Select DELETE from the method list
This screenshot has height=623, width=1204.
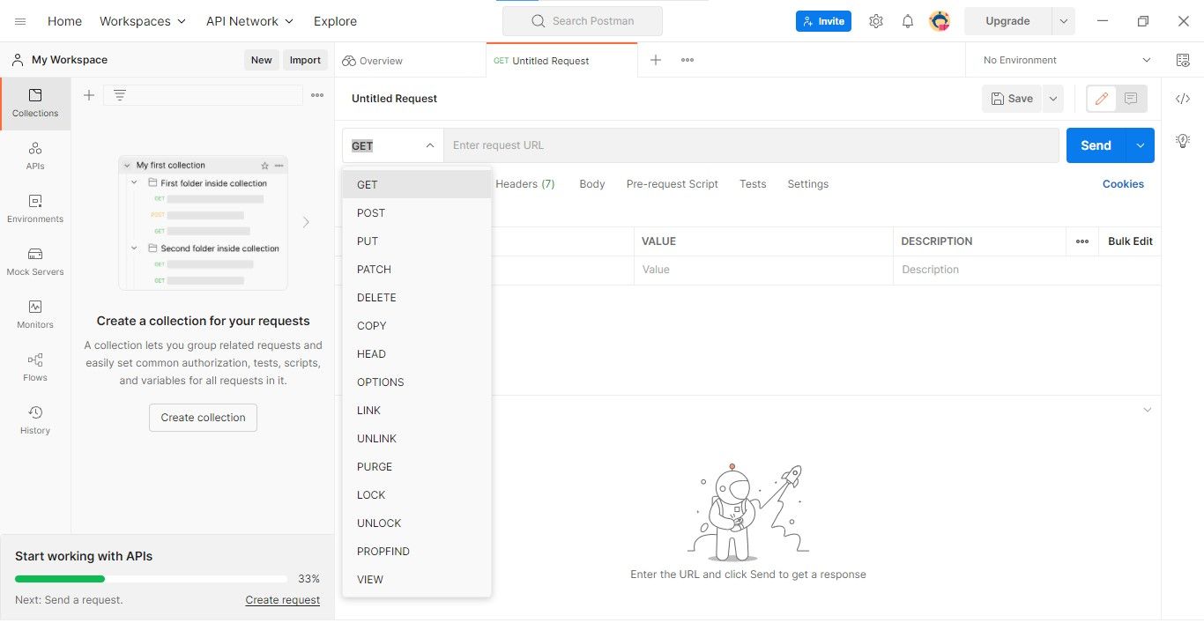coord(417,298)
